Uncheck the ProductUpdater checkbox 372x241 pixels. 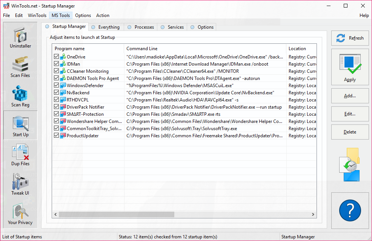pos(56,135)
